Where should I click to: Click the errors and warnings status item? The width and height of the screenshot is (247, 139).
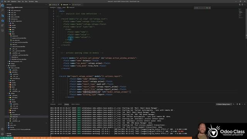(44, 138)
